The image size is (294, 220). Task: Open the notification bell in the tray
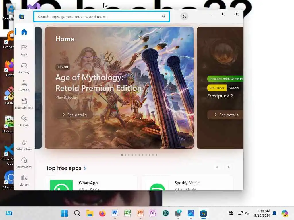click(274, 213)
